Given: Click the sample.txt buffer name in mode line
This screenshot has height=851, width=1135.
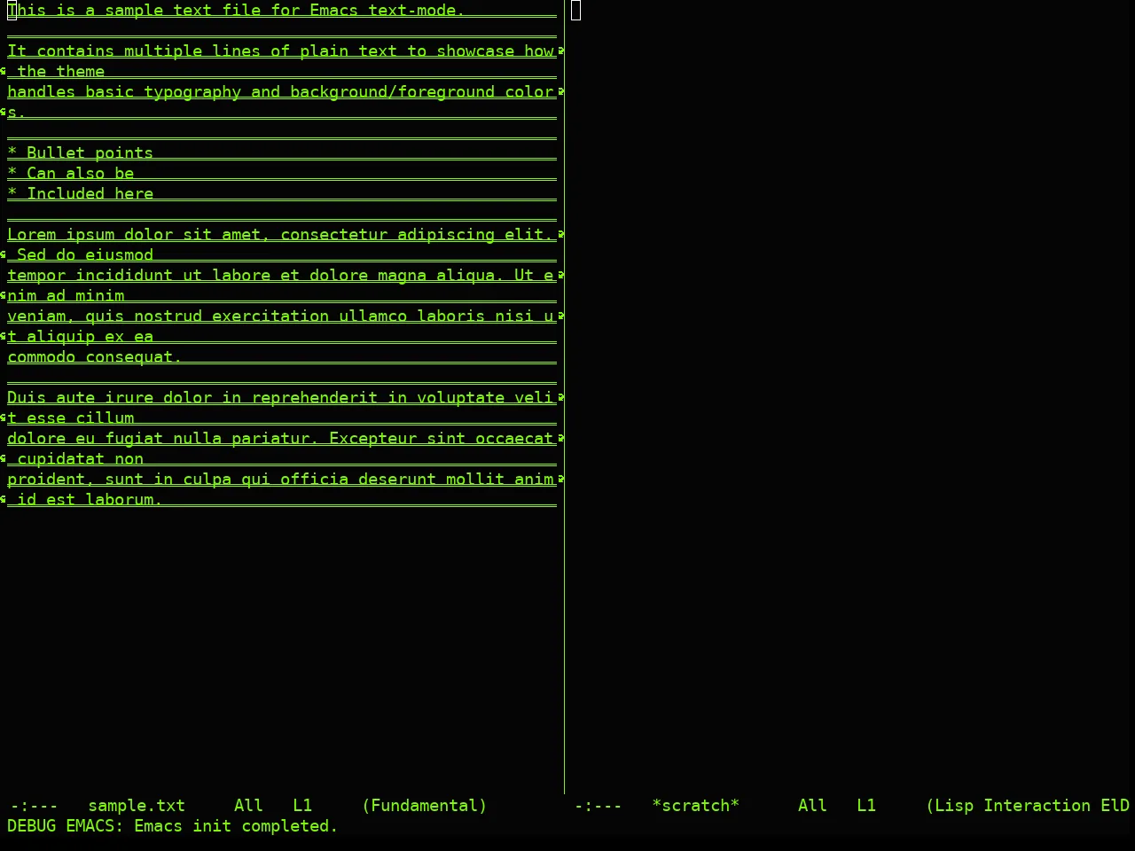Looking at the screenshot, I should (137, 806).
